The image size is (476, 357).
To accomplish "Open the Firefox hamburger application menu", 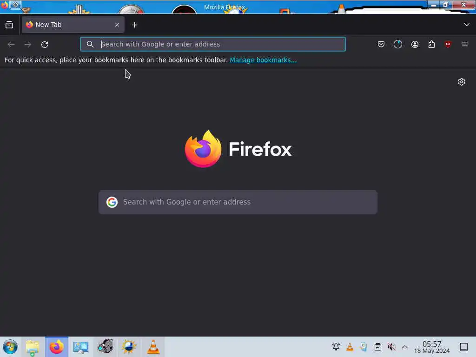I will pos(464,44).
